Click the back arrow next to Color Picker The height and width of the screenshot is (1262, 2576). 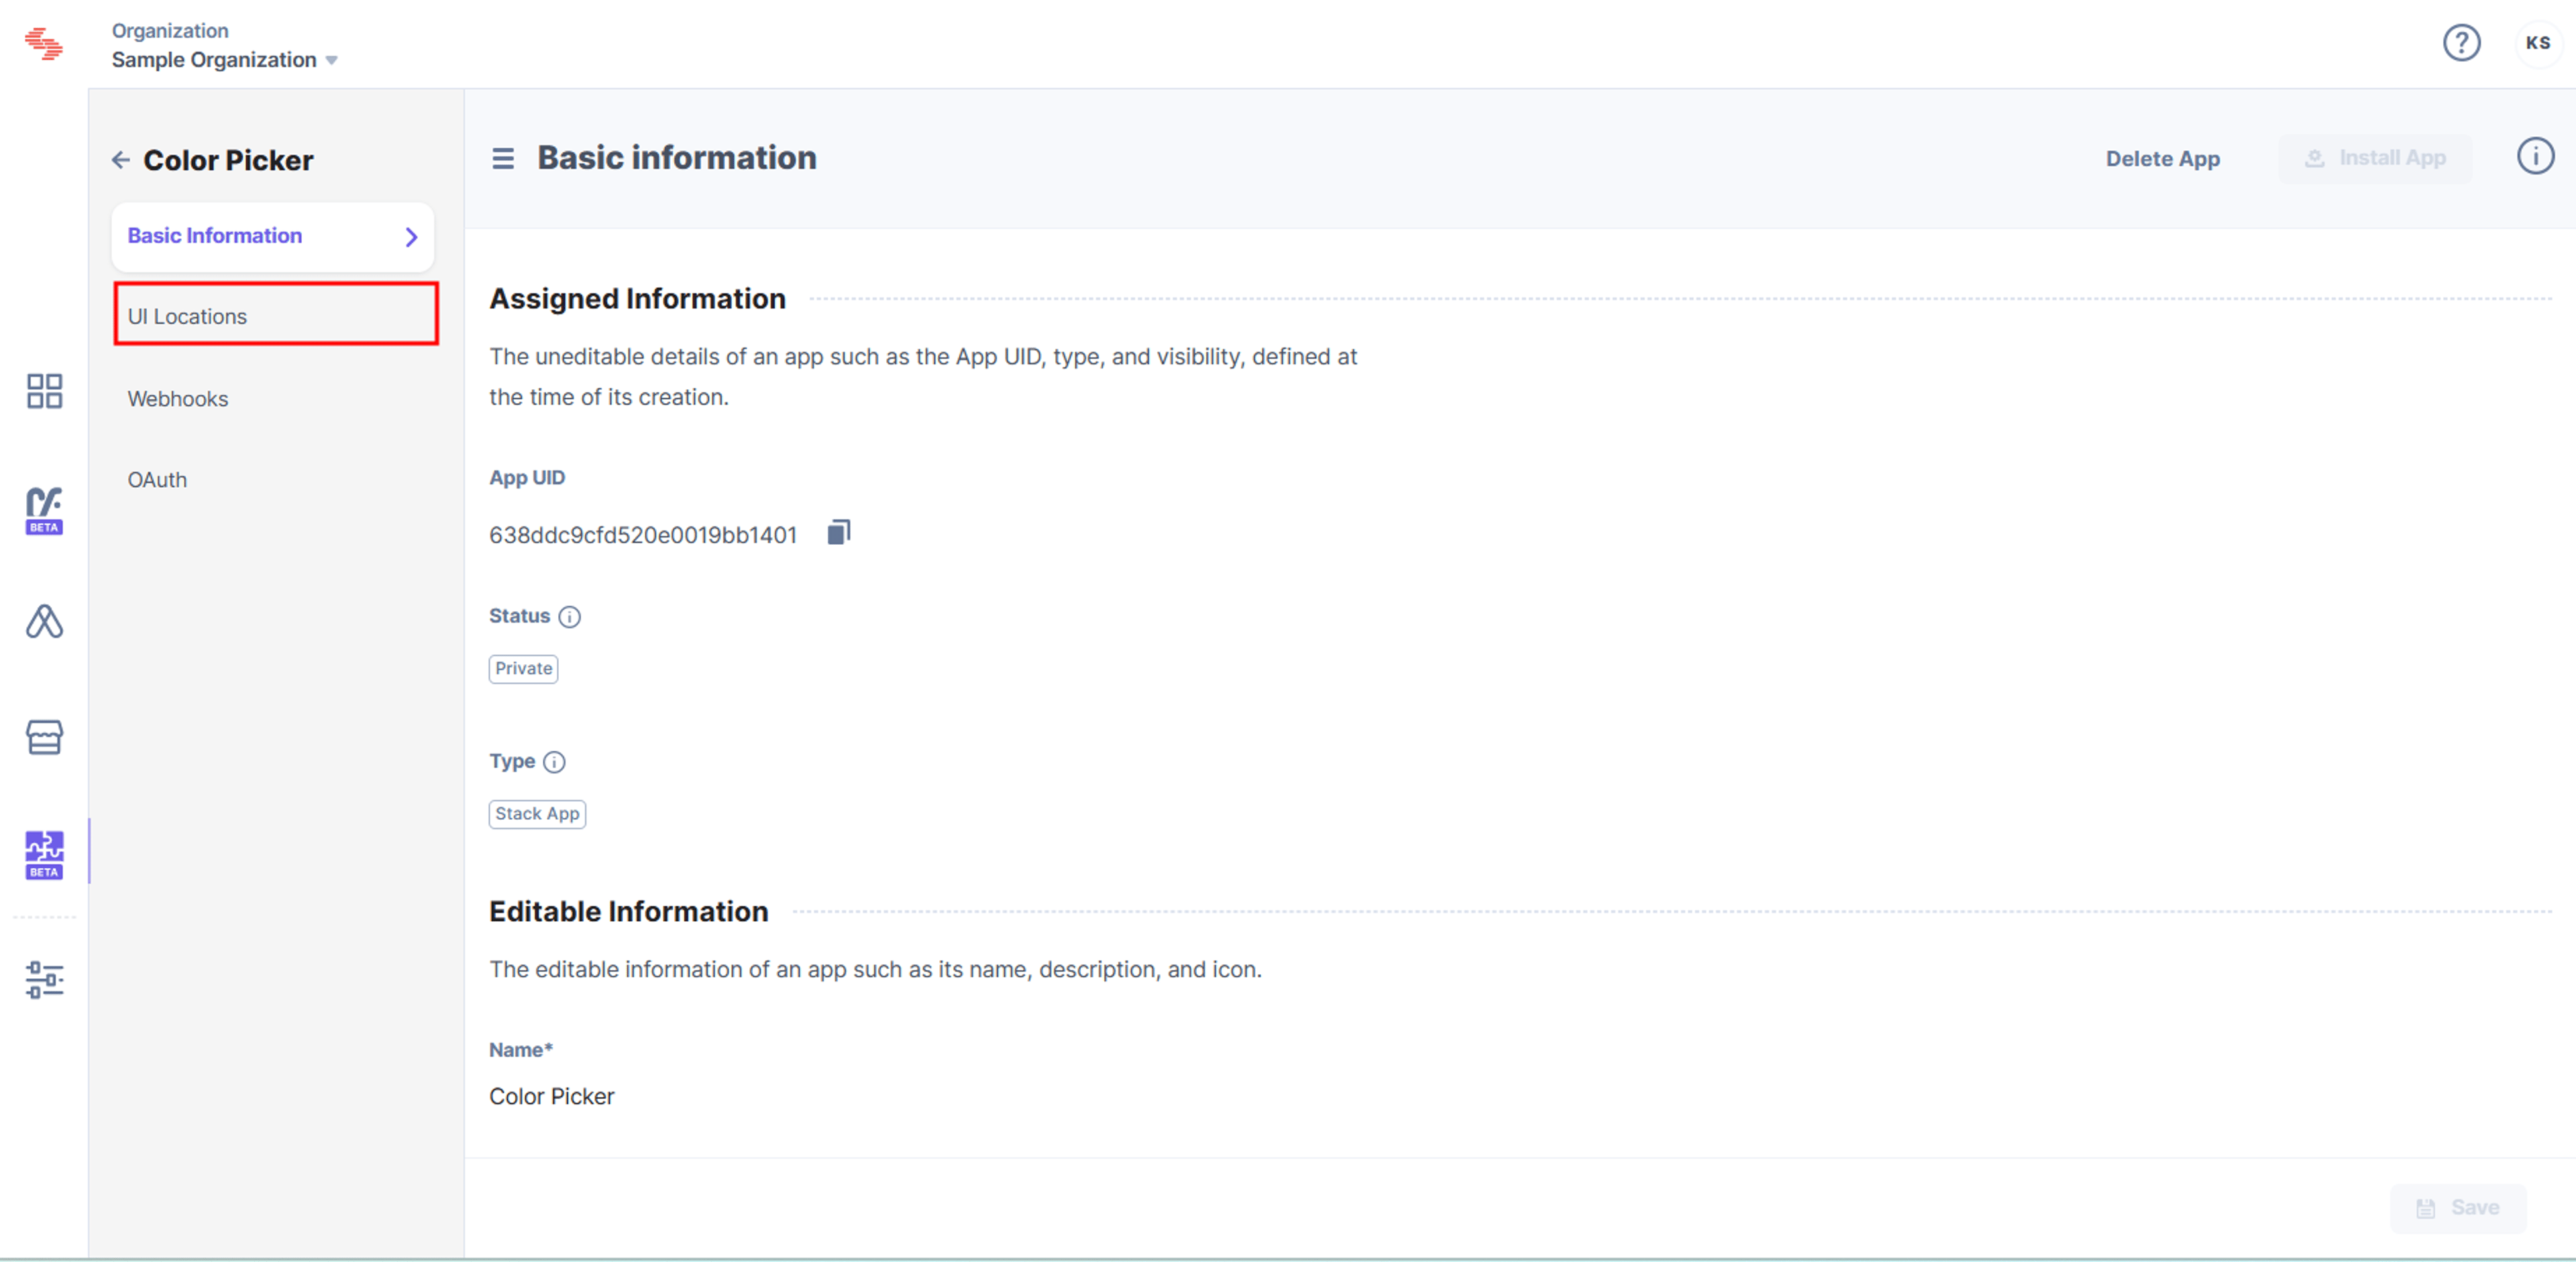coord(121,160)
